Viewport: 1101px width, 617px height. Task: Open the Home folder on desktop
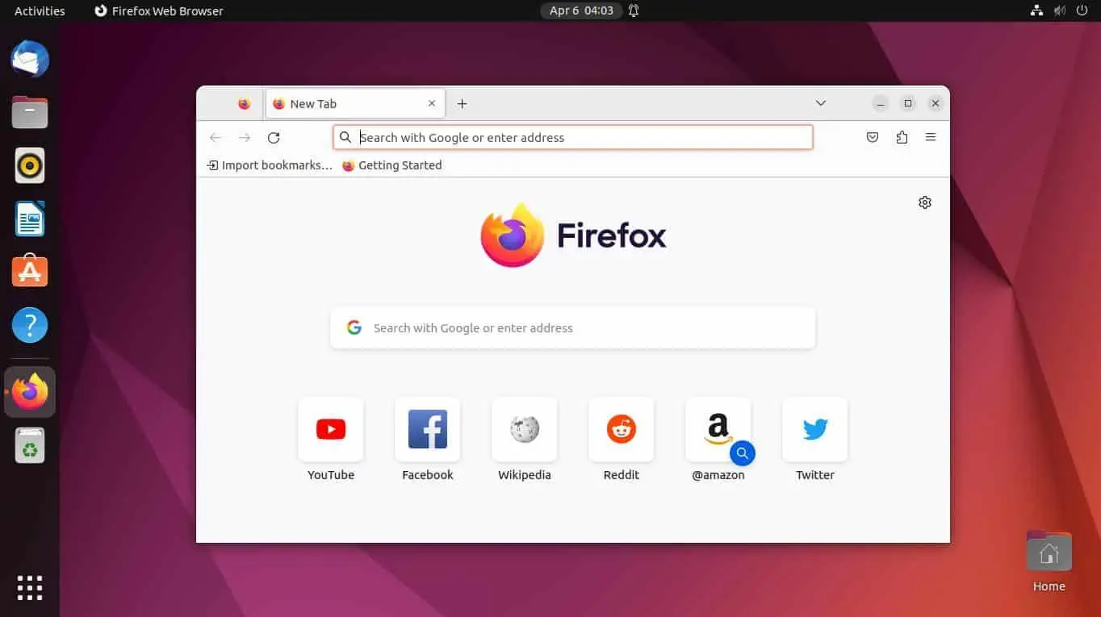point(1049,561)
